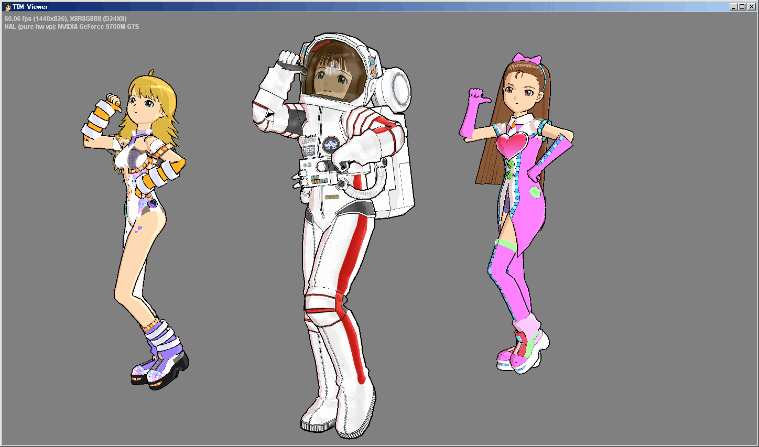Close the TIM Viewer window
The image size is (759, 447).
751,7
